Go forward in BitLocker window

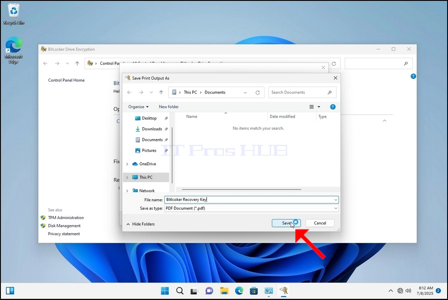(x=57, y=63)
